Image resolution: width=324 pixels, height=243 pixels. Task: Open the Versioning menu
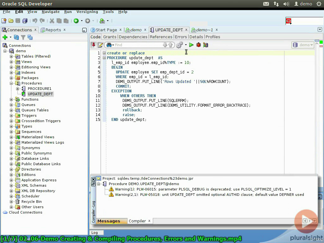tap(87, 12)
